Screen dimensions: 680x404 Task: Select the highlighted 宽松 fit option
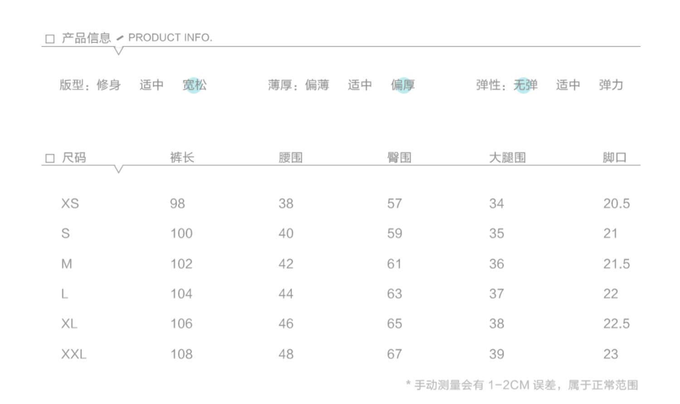(194, 85)
